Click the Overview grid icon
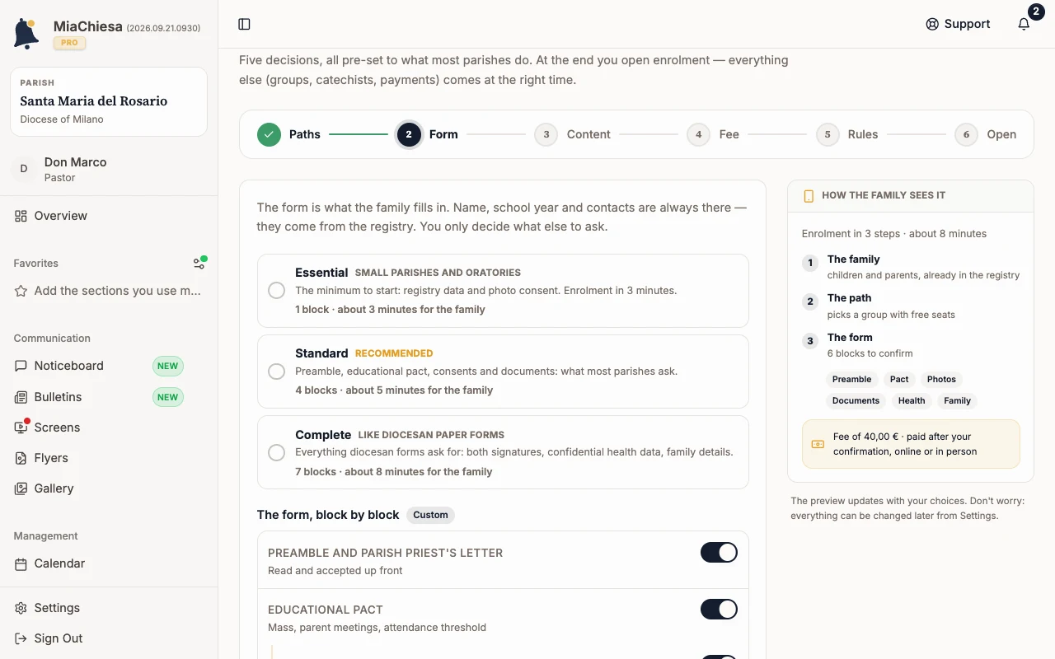The width and height of the screenshot is (1055, 659). point(21,216)
